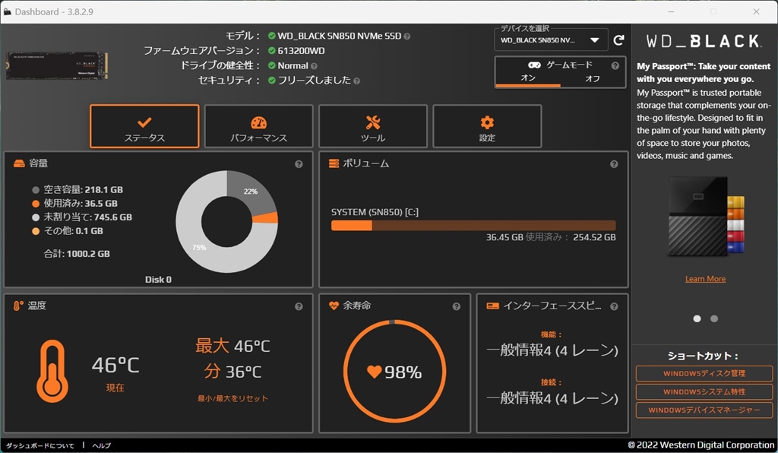Click the thermometer icon
The width and height of the screenshot is (778, 453).
[x=52, y=371]
